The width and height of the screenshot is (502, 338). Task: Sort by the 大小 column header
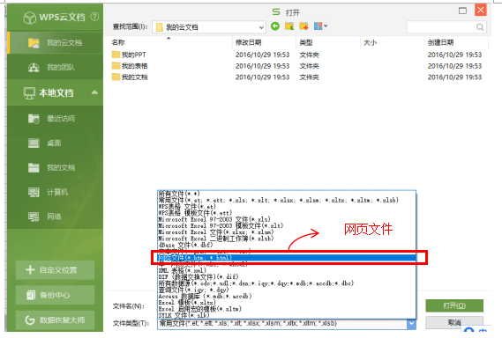click(x=370, y=42)
